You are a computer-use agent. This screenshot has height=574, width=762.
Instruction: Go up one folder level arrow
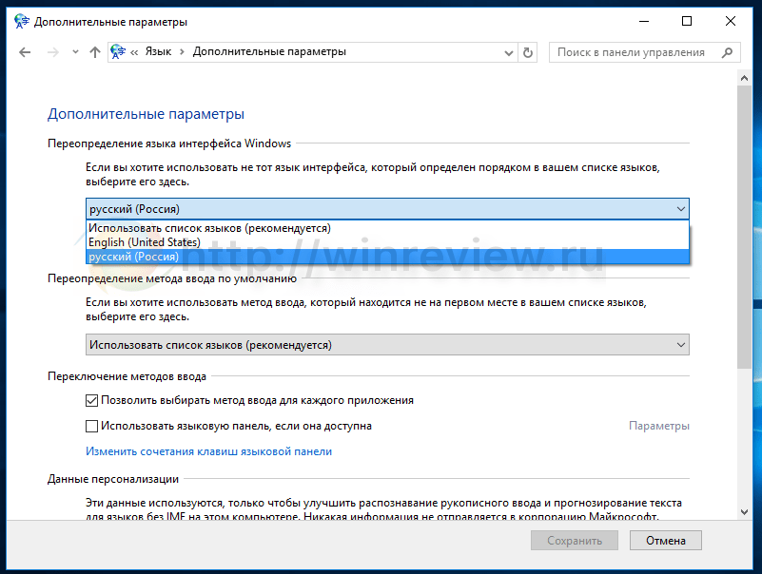(x=94, y=52)
